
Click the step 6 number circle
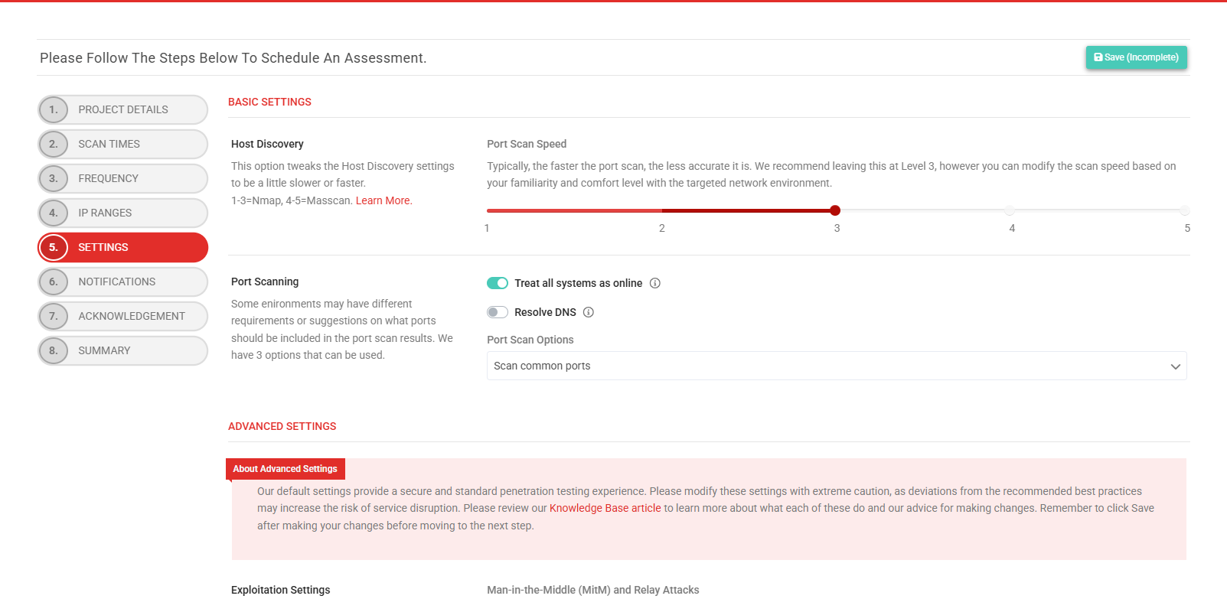(54, 282)
